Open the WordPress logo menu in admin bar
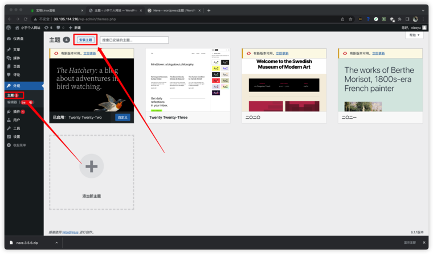 [x=9, y=27]
